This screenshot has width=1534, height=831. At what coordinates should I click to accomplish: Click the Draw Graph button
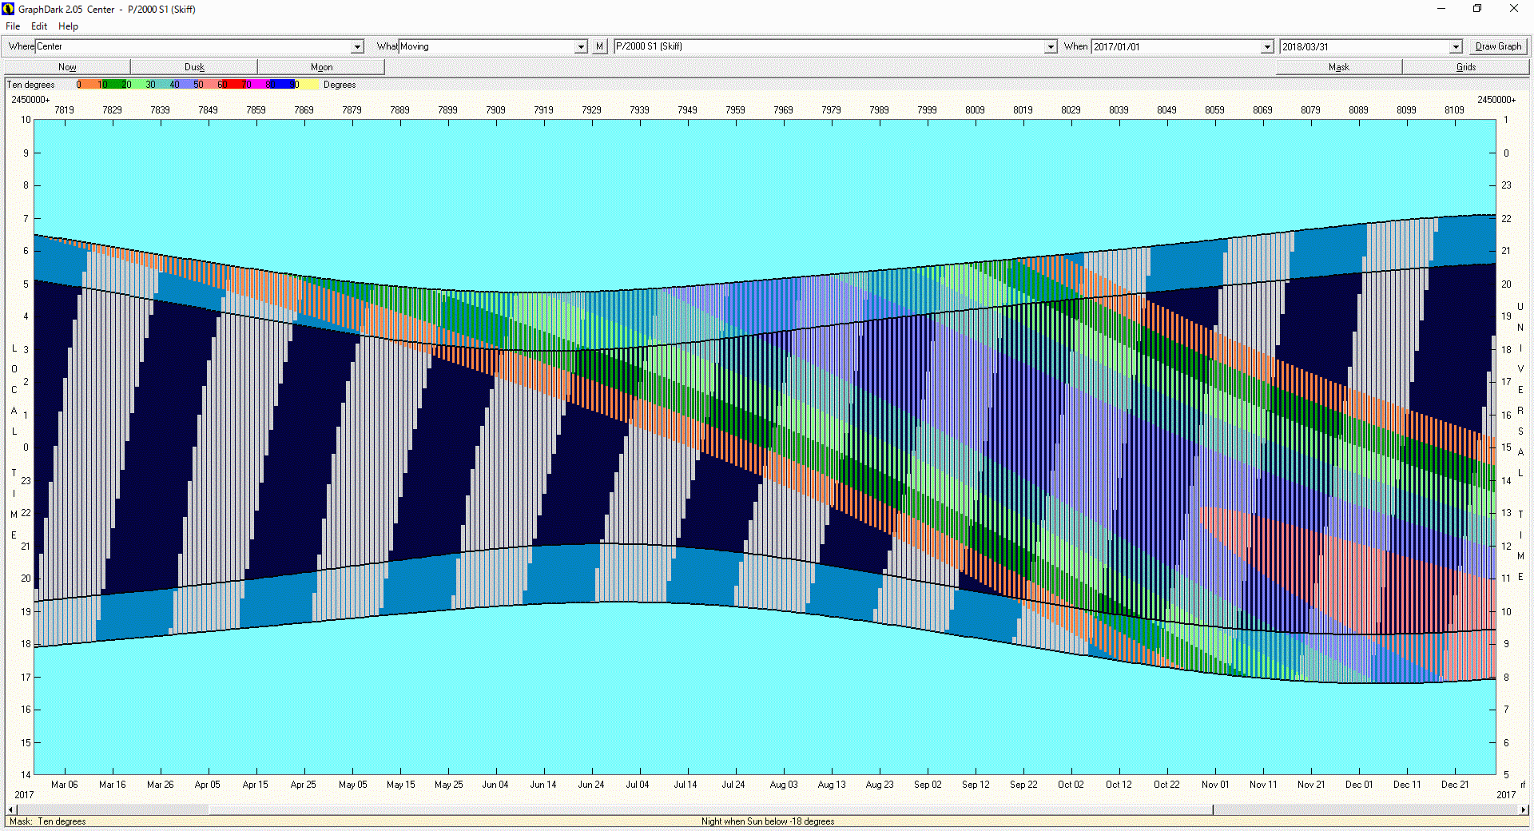[x=1498, y=46]
